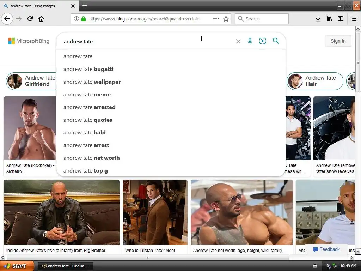Bookmark this page with the star icon
Screen dimensions: 361x271
pyautogui.click(x=226, y=19)
